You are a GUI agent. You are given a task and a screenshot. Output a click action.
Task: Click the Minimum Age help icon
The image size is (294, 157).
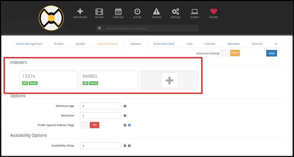(x=125, y=106)
